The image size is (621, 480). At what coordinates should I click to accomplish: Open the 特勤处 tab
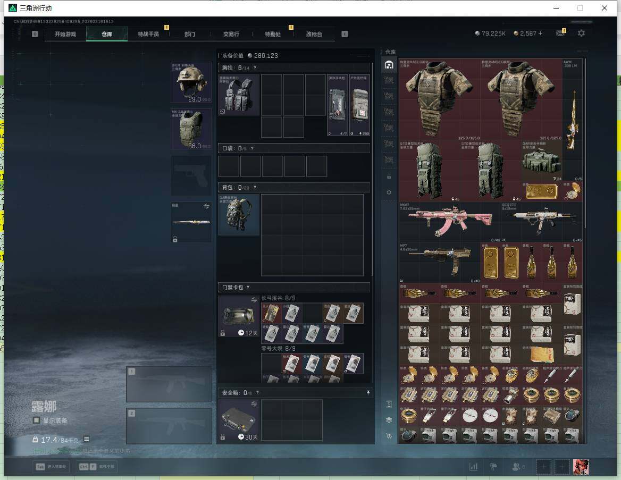272,34
